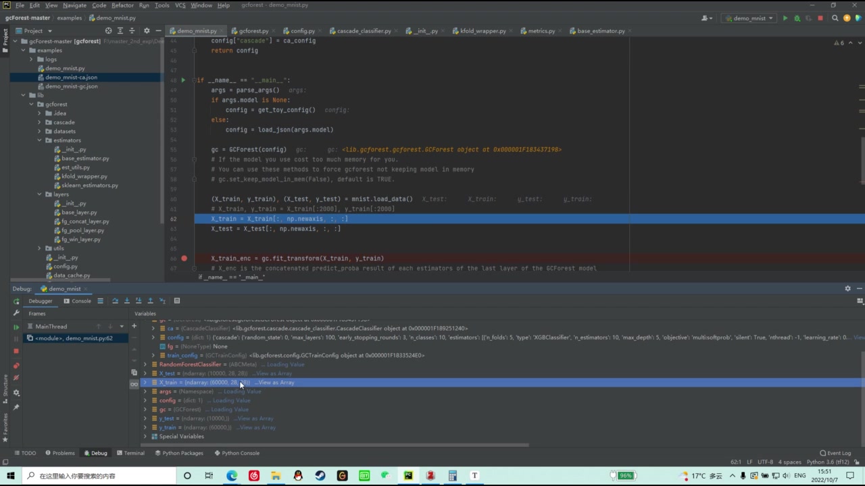Open the Python Console tool window
865x486 pixels.
coord(237,453)
